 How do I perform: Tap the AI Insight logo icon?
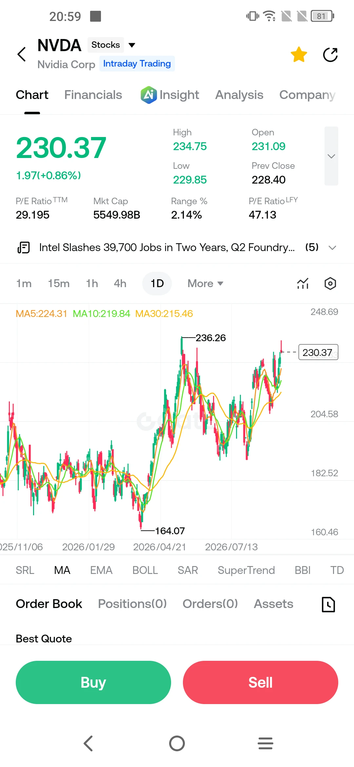pyautogui.click(x=148, y=95)
